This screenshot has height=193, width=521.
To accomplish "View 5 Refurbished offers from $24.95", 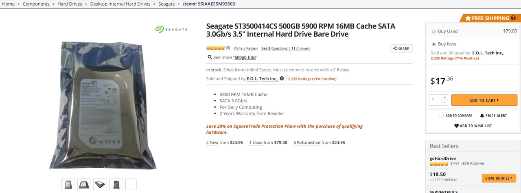I will (319, 143).
